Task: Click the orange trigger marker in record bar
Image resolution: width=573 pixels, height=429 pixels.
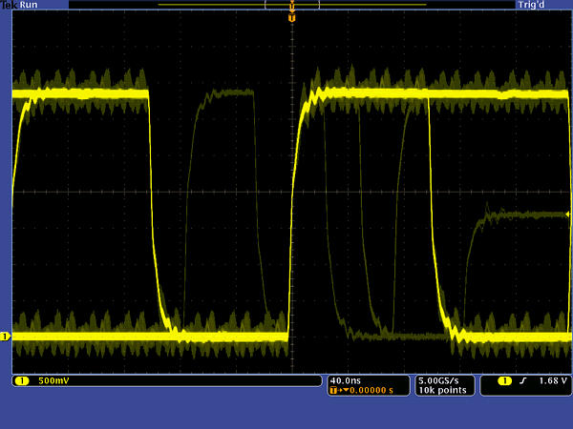Action: [x=291, y=6]
